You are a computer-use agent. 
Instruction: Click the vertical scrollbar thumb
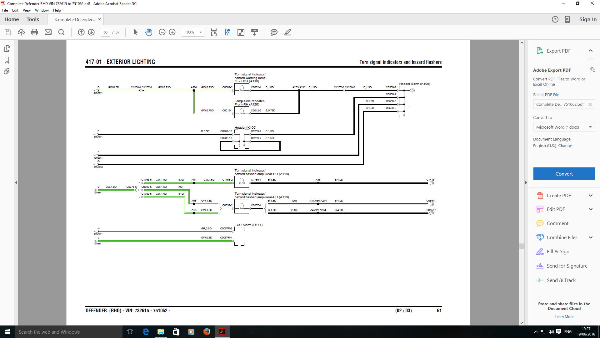(x=522, y=246)
